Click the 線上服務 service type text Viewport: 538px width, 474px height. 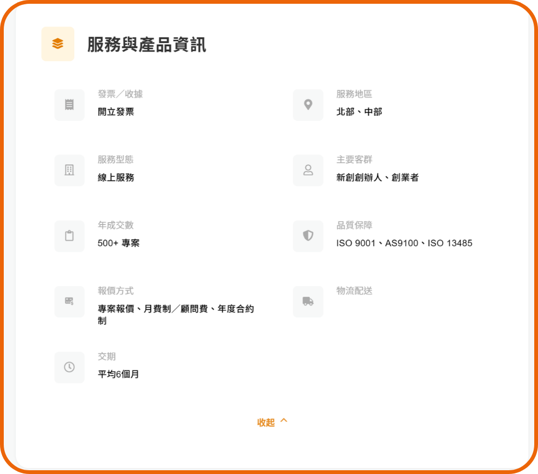tap(116, 178)
